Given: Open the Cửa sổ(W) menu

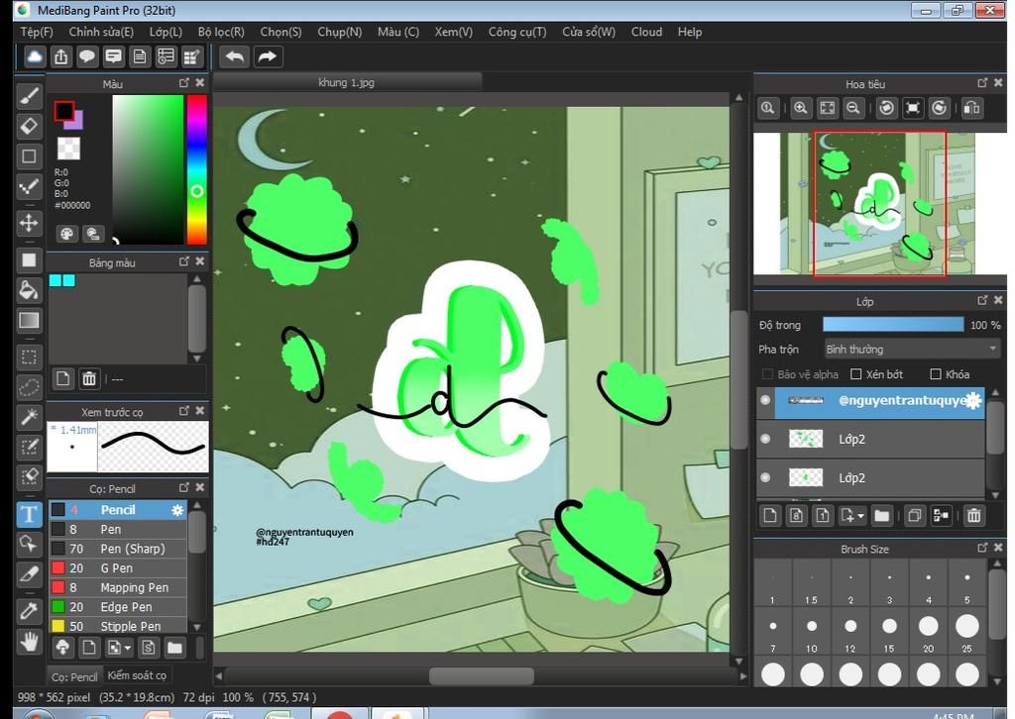Looking at the screenshot, I should (589, 32).
